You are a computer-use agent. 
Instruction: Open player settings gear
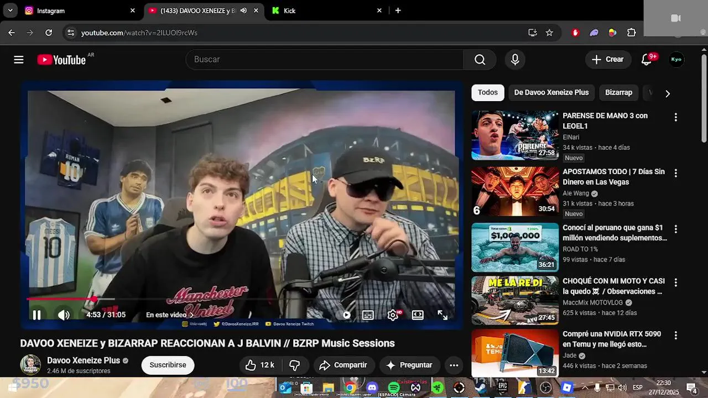[x=393, y=315]
